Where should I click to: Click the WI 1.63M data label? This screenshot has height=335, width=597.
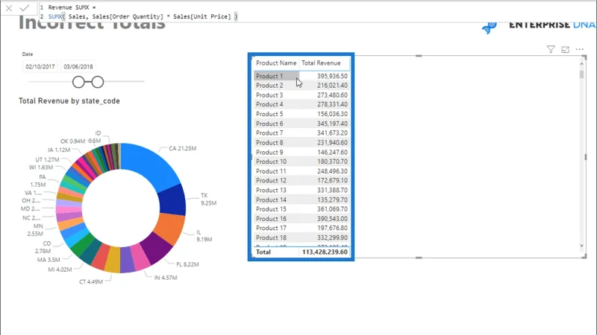(x=41, y=167)
